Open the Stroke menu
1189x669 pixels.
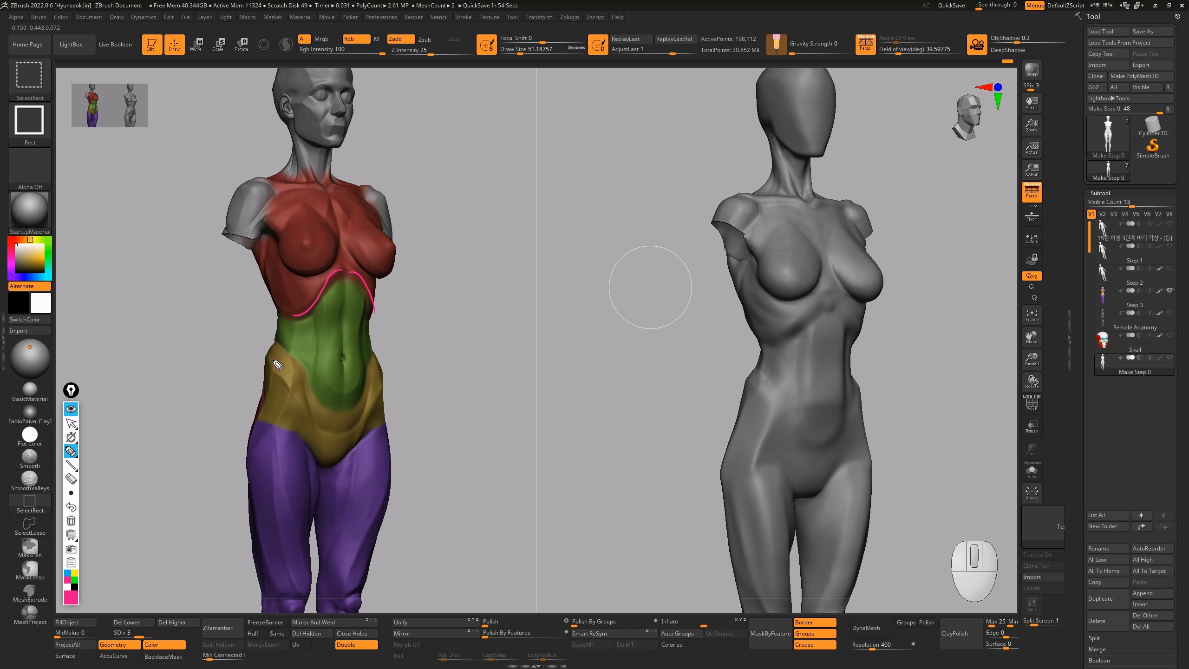click(463, 17)
